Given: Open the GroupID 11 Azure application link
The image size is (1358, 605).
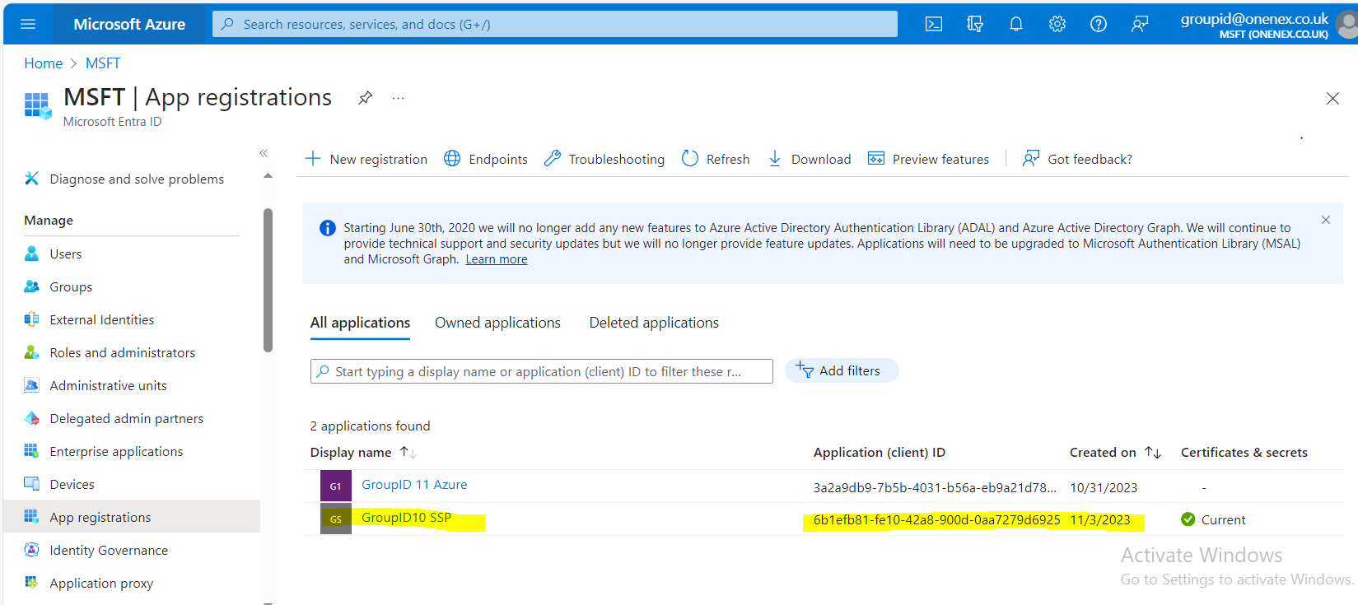Looking at the screenshot, I should (414, 484).
